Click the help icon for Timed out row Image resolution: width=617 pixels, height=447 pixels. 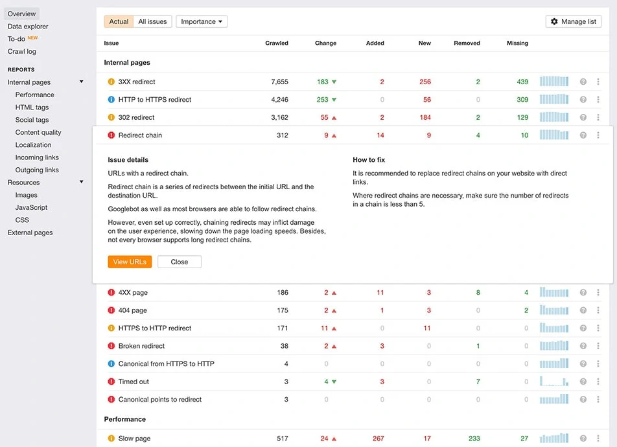[x=583, y=382]
